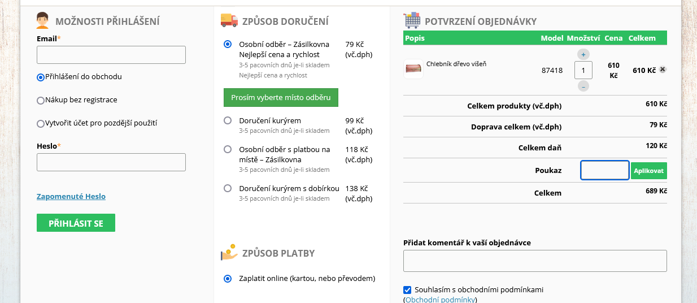Click the payment hand with coins icon
Image resolution: width=697 pixels, height=303 pixels.
coord(229,252)
